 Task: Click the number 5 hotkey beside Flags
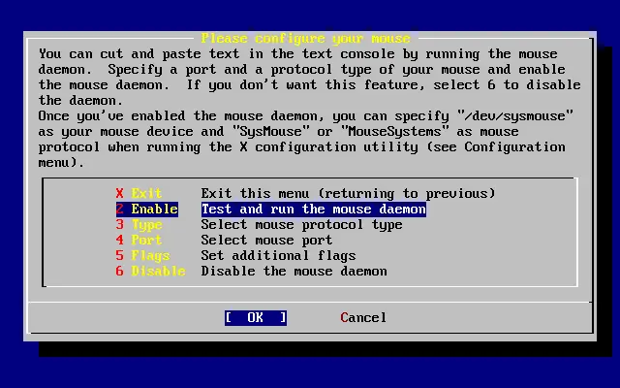[120, 256]
